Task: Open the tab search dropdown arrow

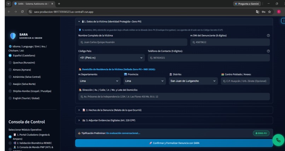Action: [8, 4]
